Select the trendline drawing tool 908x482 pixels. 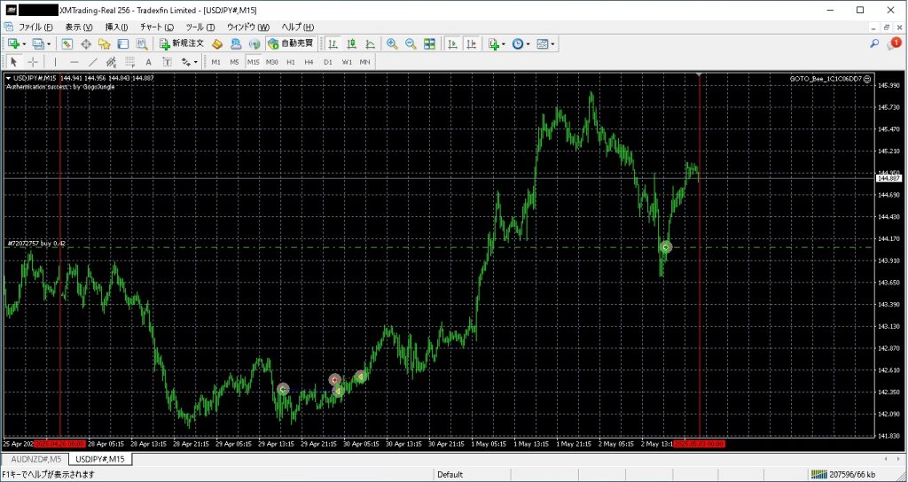coord(93,62)
